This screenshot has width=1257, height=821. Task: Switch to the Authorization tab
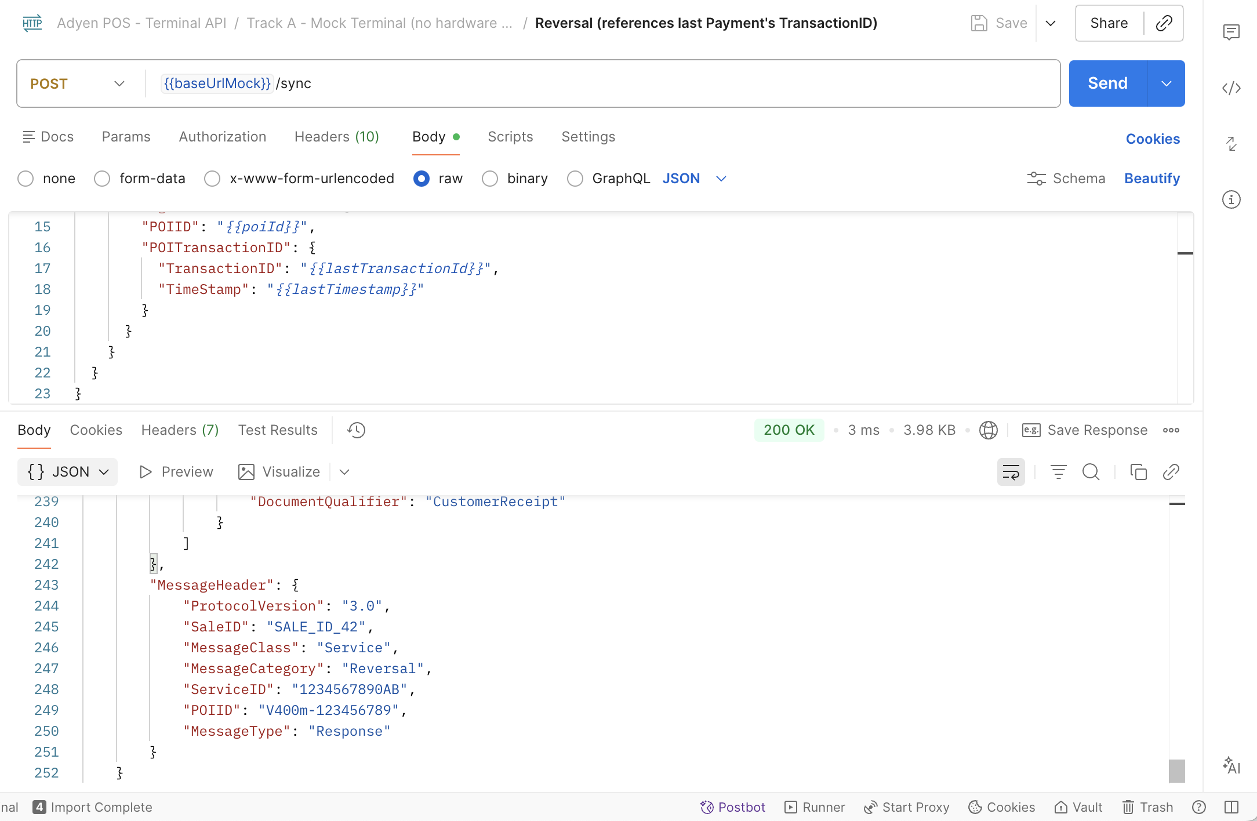click(223, 137)
